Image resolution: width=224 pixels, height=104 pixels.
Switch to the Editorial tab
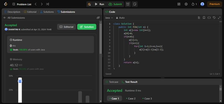coord(30,12)
